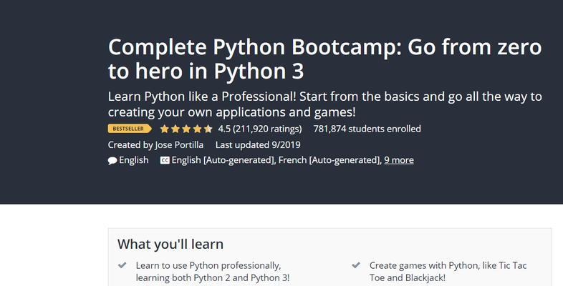
Task: Click the 'English' audio language label
Action: [133, 160]
